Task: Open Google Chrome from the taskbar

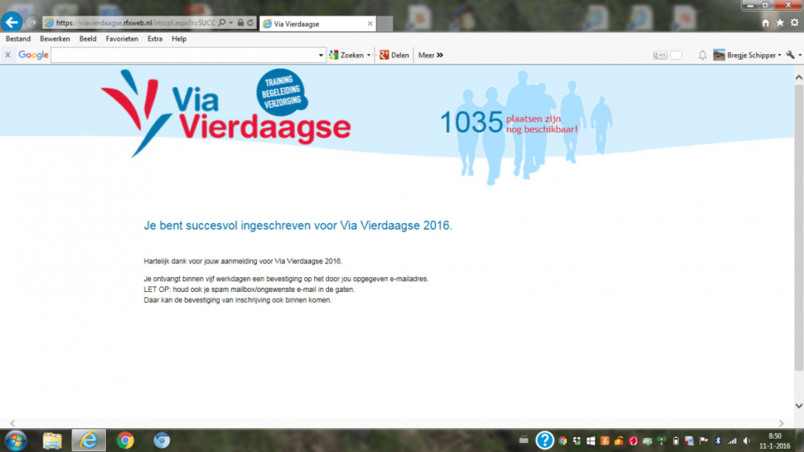Action: (124, 440)
